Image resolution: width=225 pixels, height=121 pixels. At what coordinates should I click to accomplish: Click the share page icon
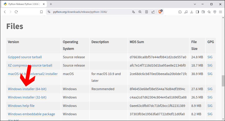click(153, 12)
